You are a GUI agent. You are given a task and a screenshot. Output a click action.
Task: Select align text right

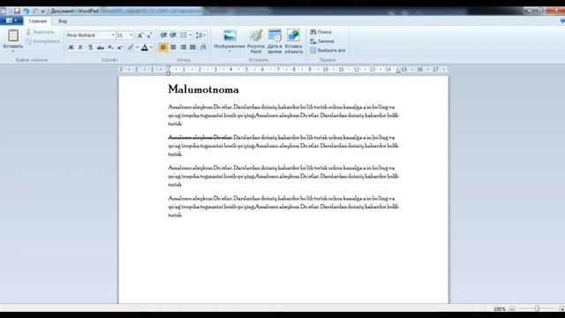pyautogui.click(x=183, y=47)
